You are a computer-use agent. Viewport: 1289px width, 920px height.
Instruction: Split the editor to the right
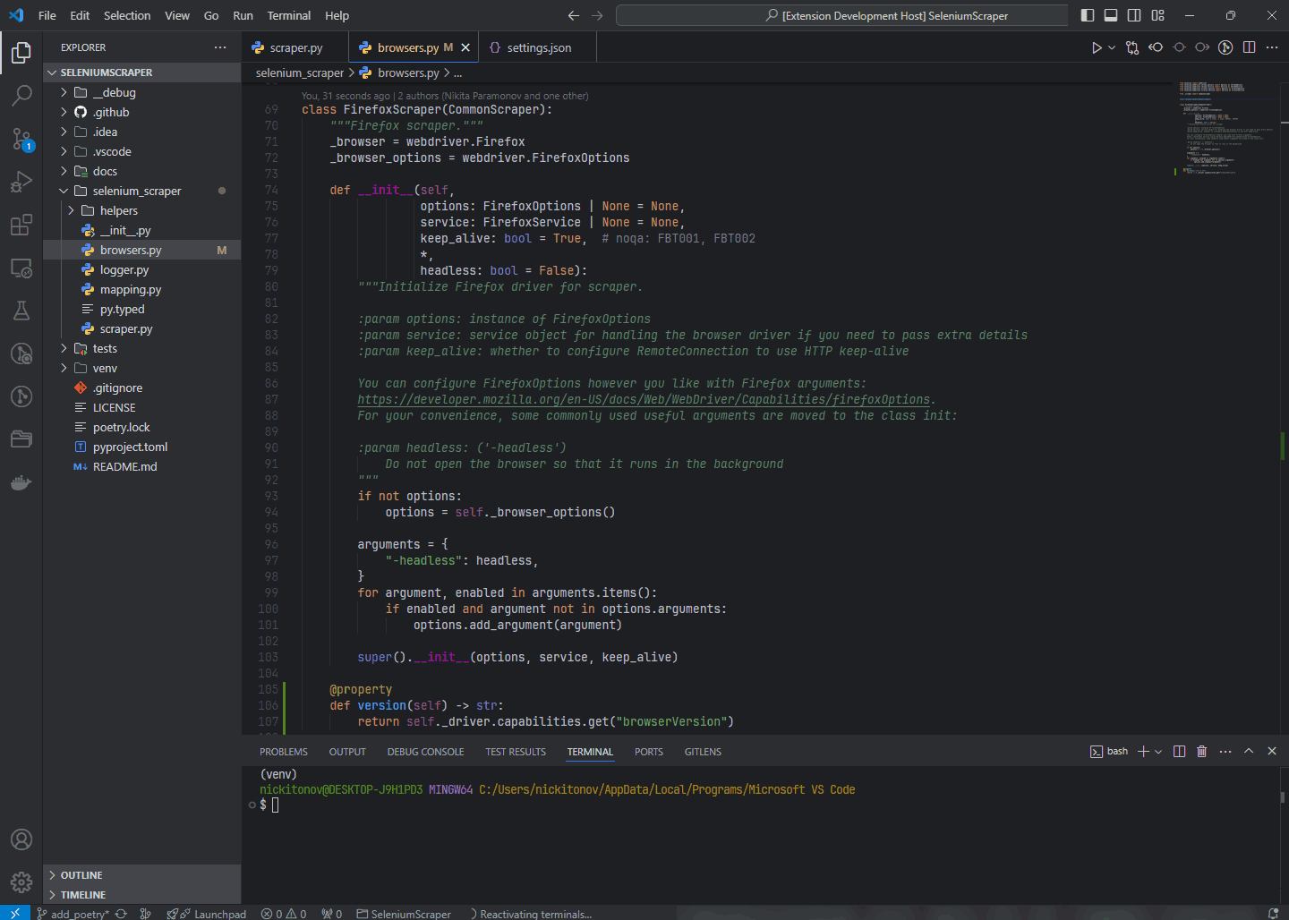click(1249, 47)
